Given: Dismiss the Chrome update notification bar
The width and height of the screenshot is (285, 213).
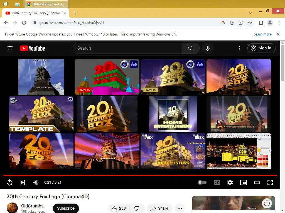Looking at the screenshot, I should click(278, 34).
